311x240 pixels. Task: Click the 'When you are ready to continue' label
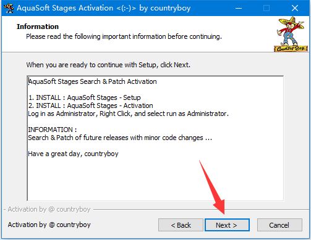pyautogui.click(x=108, y=65)
